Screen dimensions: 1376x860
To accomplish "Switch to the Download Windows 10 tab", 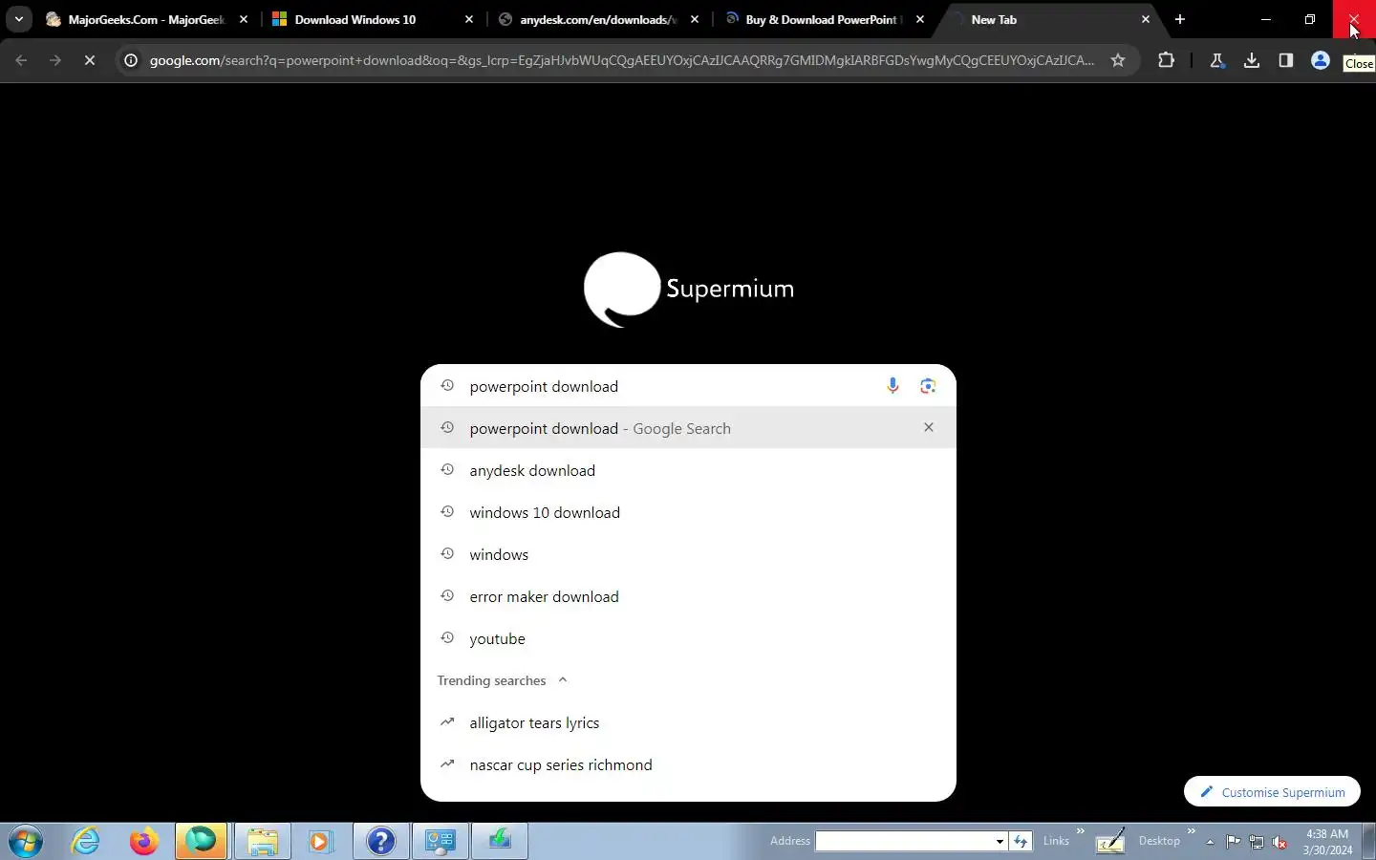I will [373, 19].
